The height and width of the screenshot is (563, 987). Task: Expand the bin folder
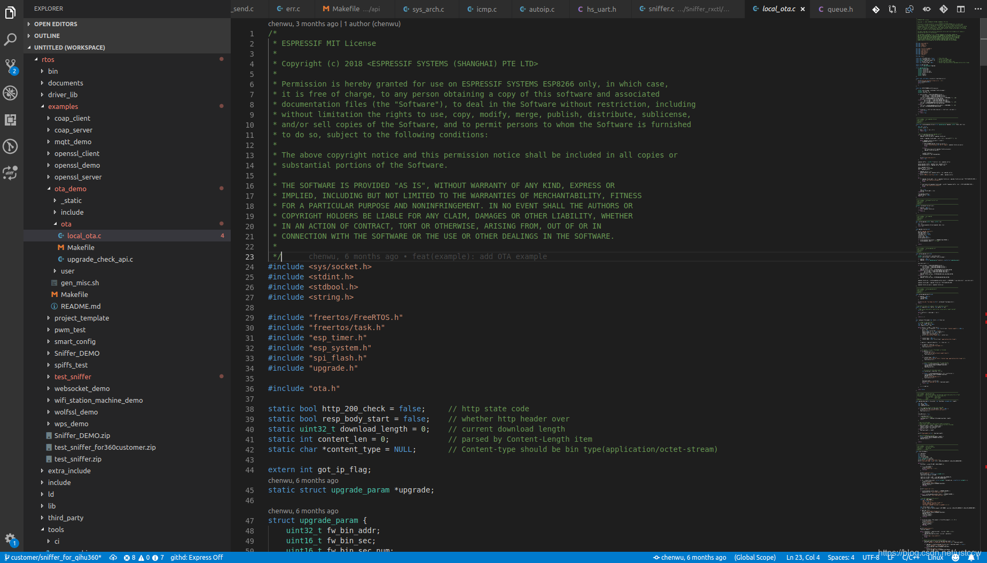[127, 71]
